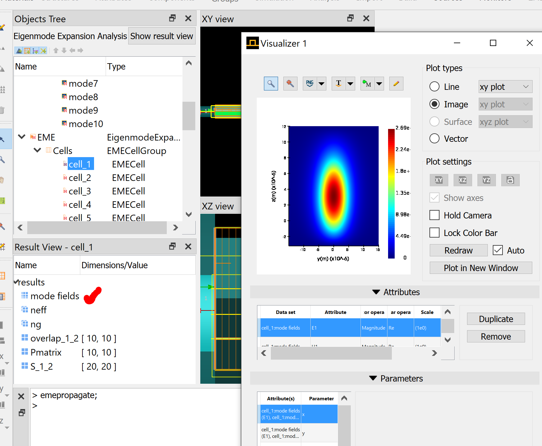This screenshot has width=542, height=446.
Task: Set plot view to XY plane
Action: 439,180
